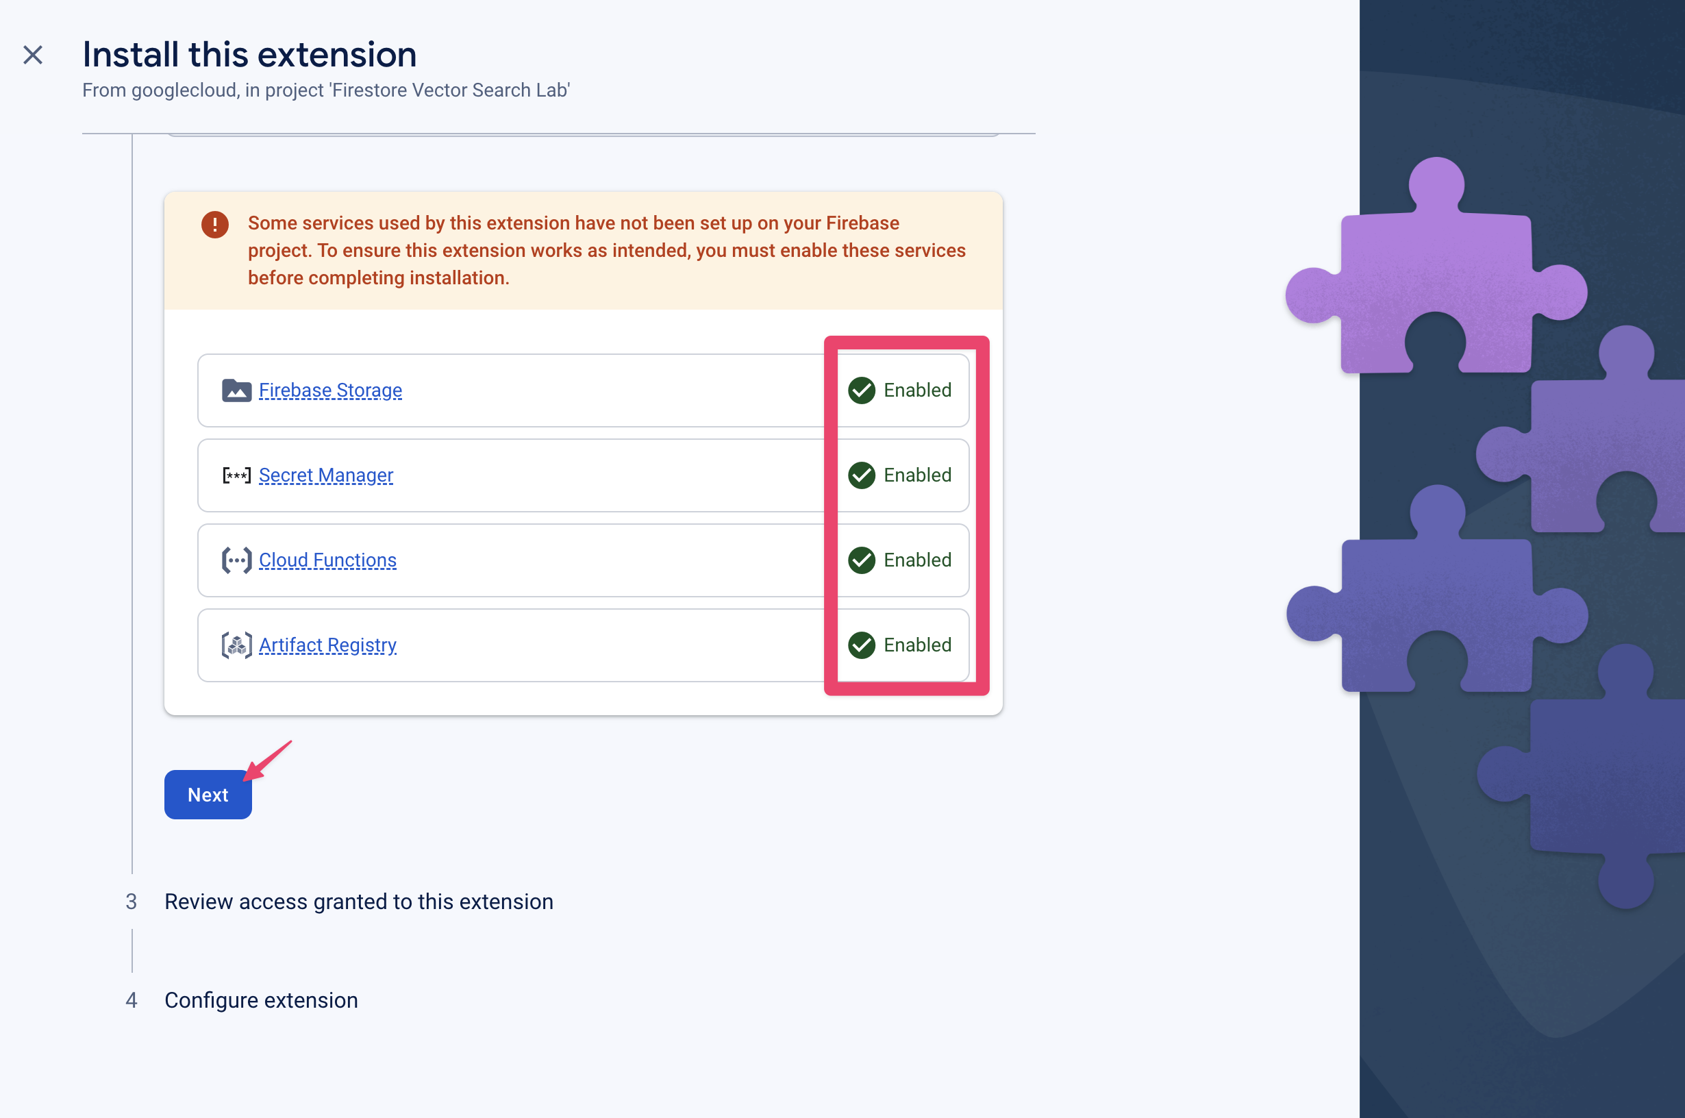Toggle Cloud Functions enabled status
This screenshot has width=1685, height=1118.
point(899,560)
